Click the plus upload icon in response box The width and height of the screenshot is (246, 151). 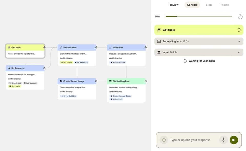pos(164,140)
